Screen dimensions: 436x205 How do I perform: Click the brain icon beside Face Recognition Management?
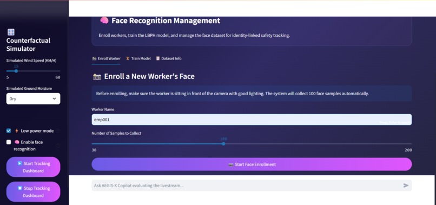[104, 21]
